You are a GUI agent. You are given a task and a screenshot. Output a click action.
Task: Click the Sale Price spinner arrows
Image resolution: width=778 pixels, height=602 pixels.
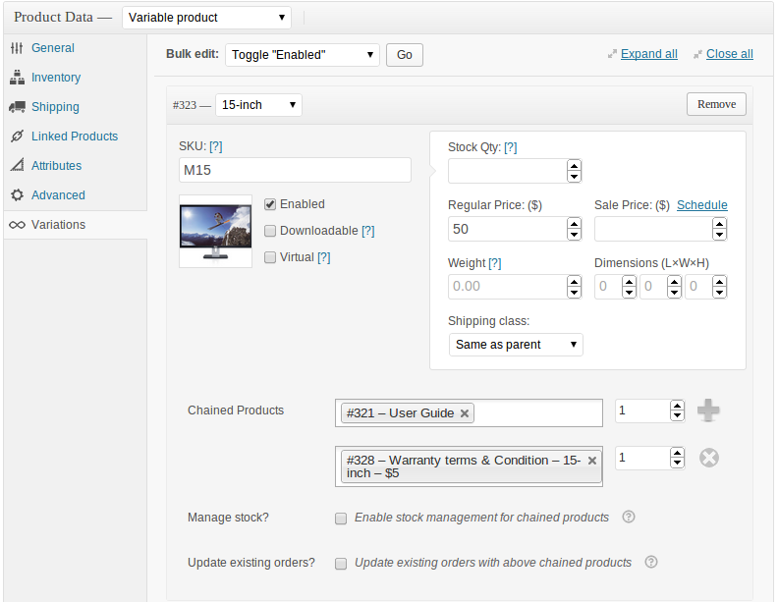point(719,229)
